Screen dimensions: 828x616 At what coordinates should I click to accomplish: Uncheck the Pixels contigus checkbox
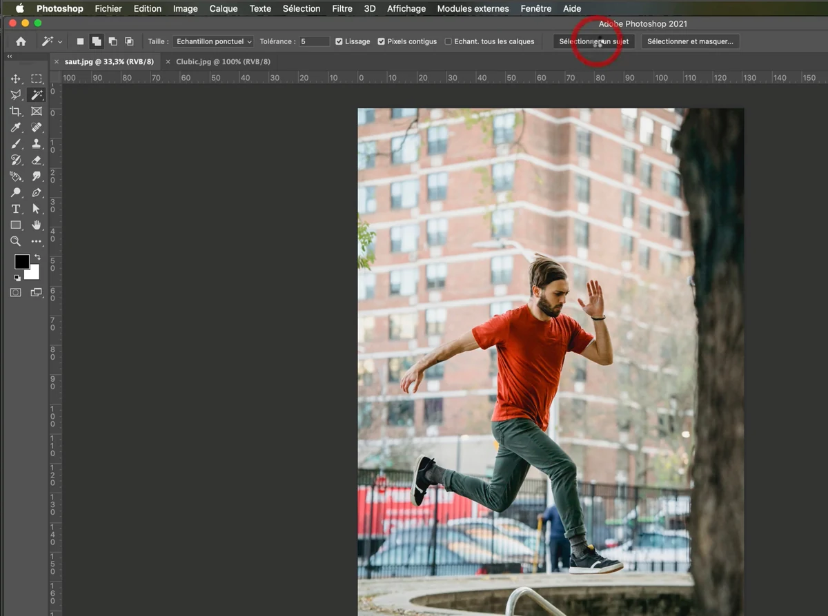pos(382,41)
